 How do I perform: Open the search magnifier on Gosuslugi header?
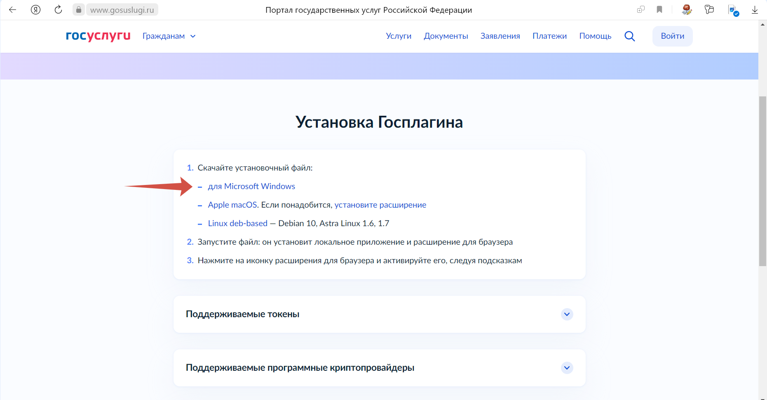click(x=629, y=36)
